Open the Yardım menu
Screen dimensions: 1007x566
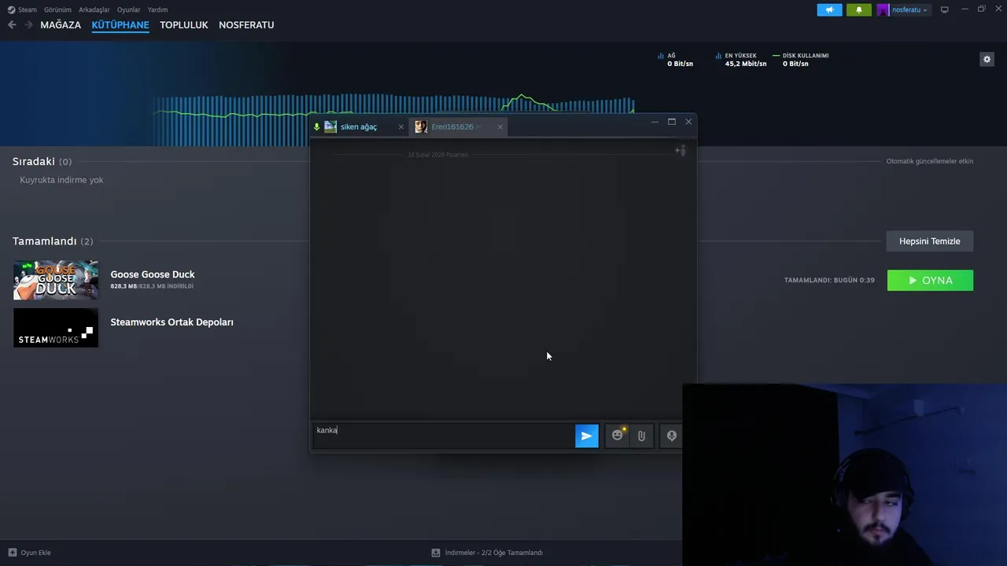(x=157, y=9)
